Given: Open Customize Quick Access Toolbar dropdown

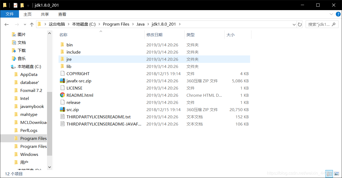Looking at the screenshot, I should (28, 5).
